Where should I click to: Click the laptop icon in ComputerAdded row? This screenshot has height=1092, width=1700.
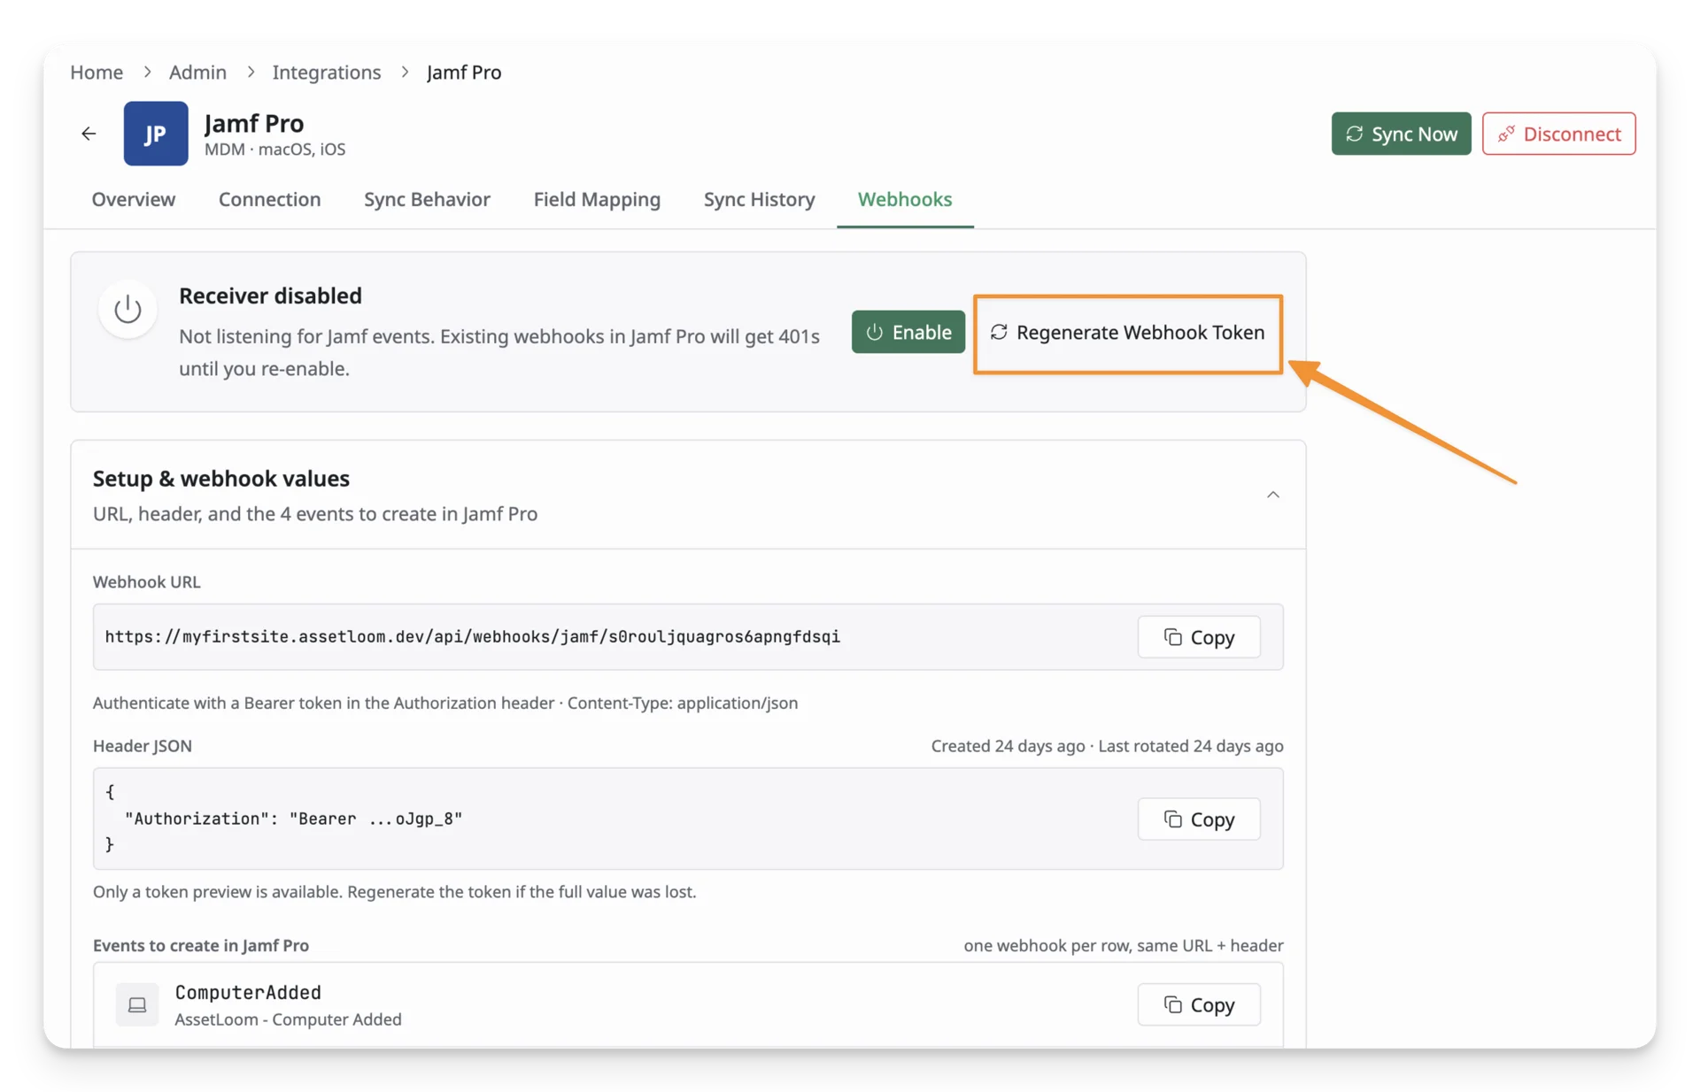[137, 1004]
